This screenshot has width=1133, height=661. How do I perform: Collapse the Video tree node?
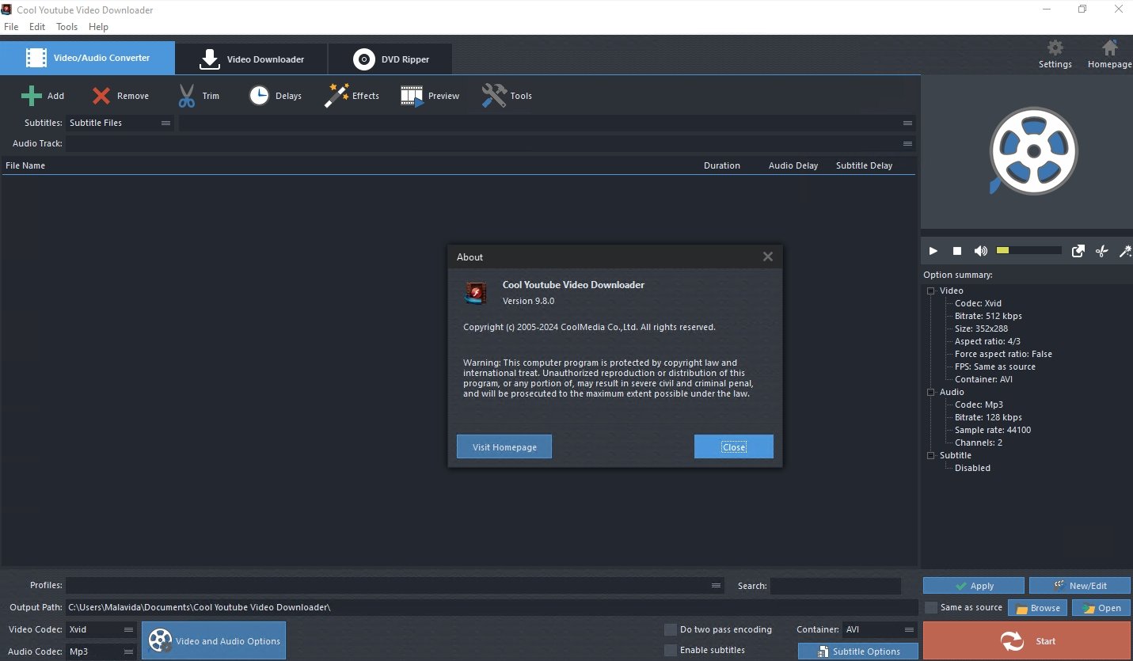(x=931, y=291)
